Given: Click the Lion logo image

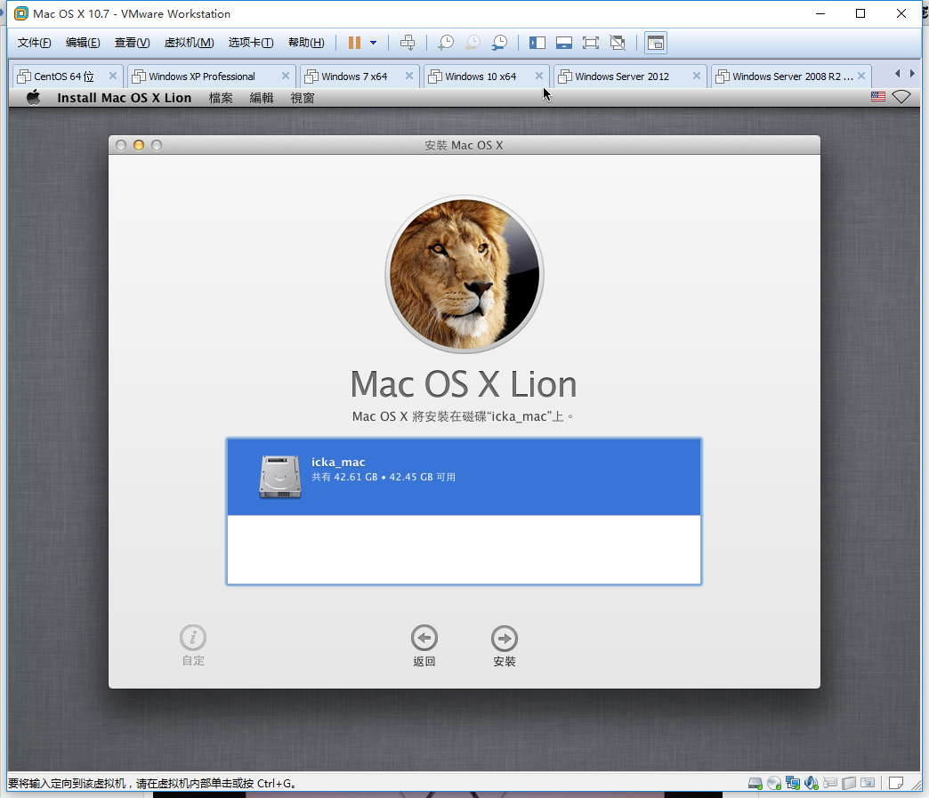Looking at the screenshot, I should [x=464, y=274].
